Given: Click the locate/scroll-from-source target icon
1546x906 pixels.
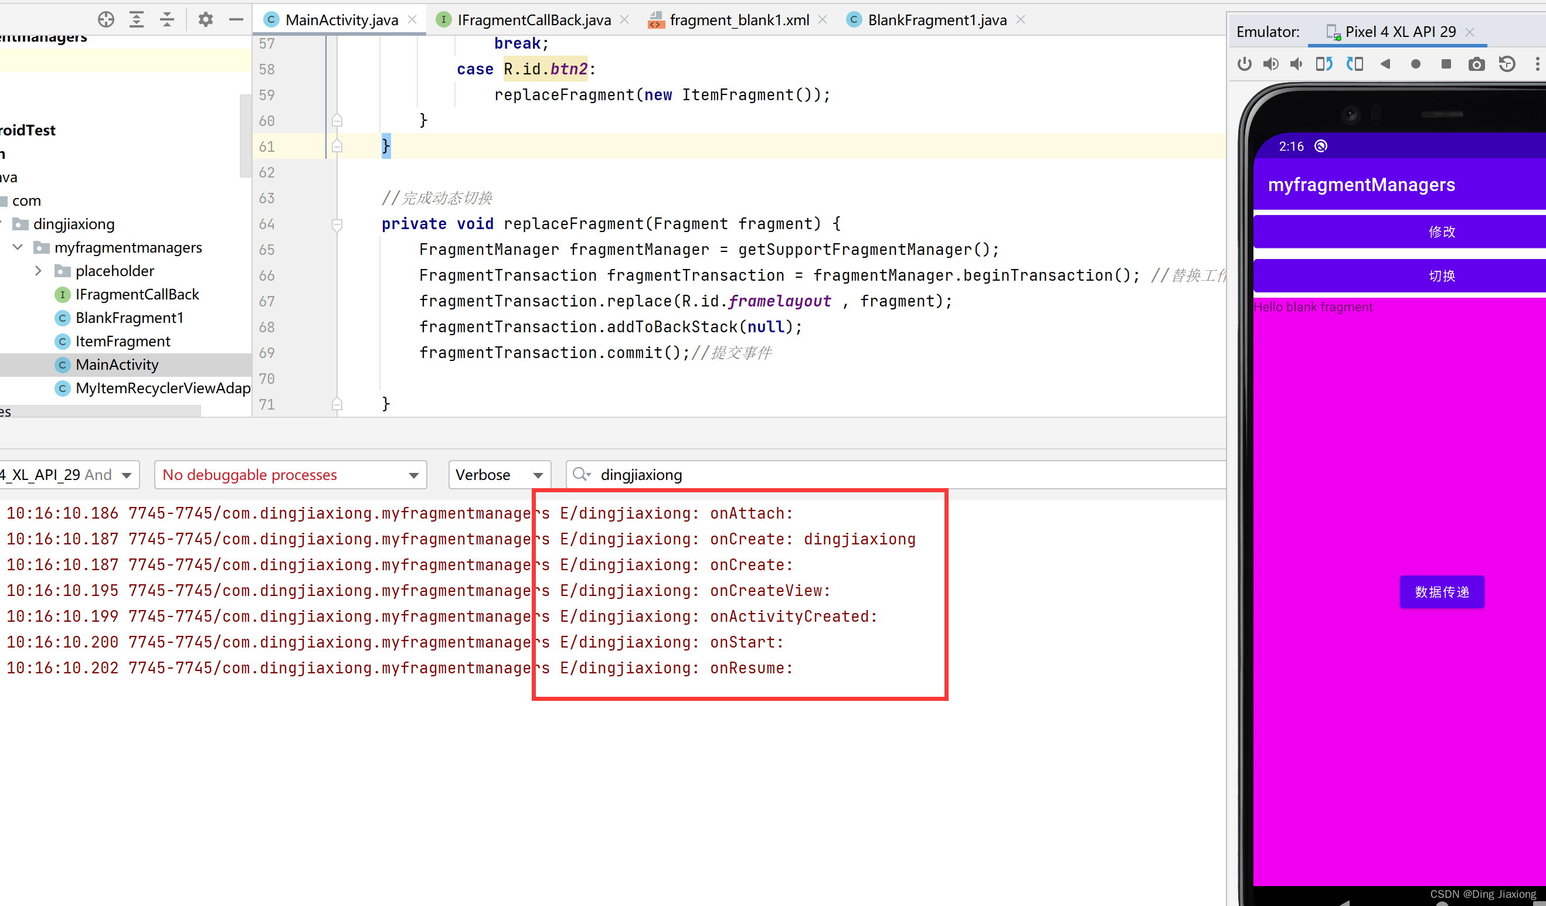Looking at the screenshot, I should point(106,19).
